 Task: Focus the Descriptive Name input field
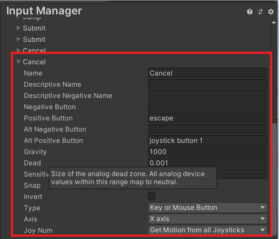208,84
